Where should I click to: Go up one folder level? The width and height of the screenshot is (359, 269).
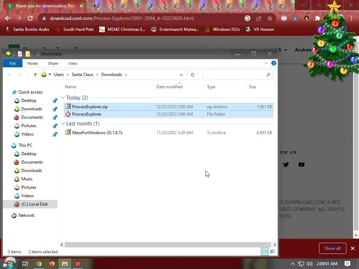[x=35, y=75]
